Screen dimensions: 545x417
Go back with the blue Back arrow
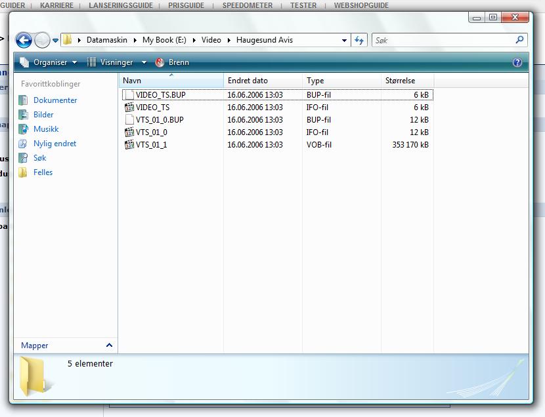click(24, 40)
